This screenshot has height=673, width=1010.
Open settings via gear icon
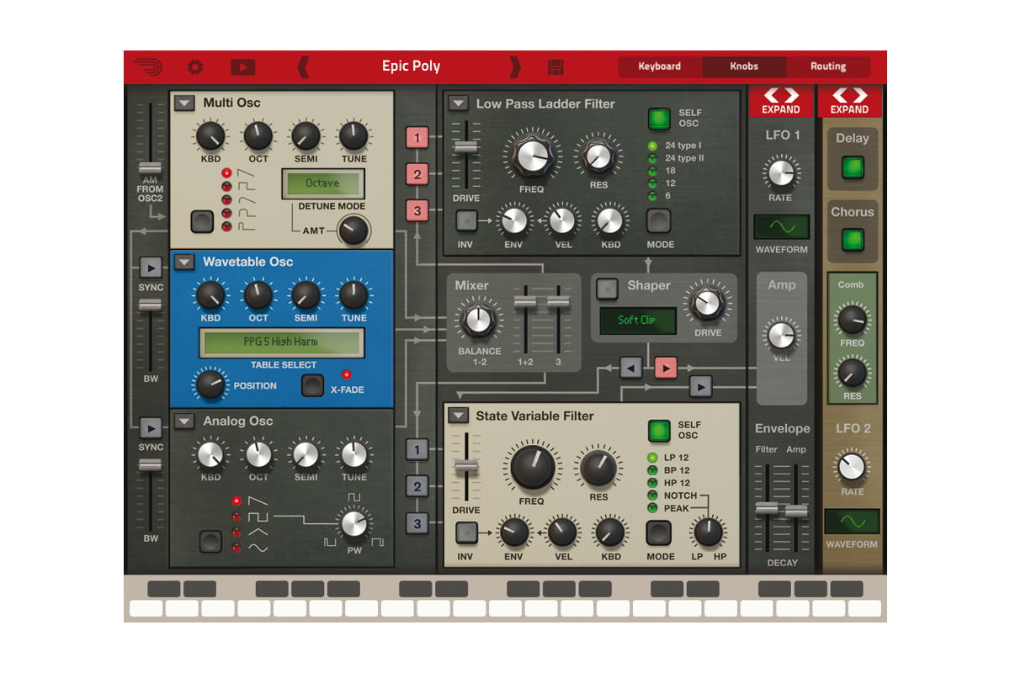pyautogui.click(x=195, y=66)
